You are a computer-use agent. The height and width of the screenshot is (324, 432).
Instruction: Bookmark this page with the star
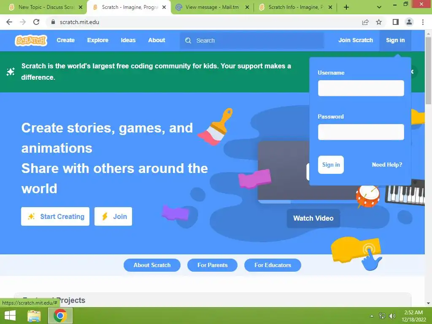point(379,22)
